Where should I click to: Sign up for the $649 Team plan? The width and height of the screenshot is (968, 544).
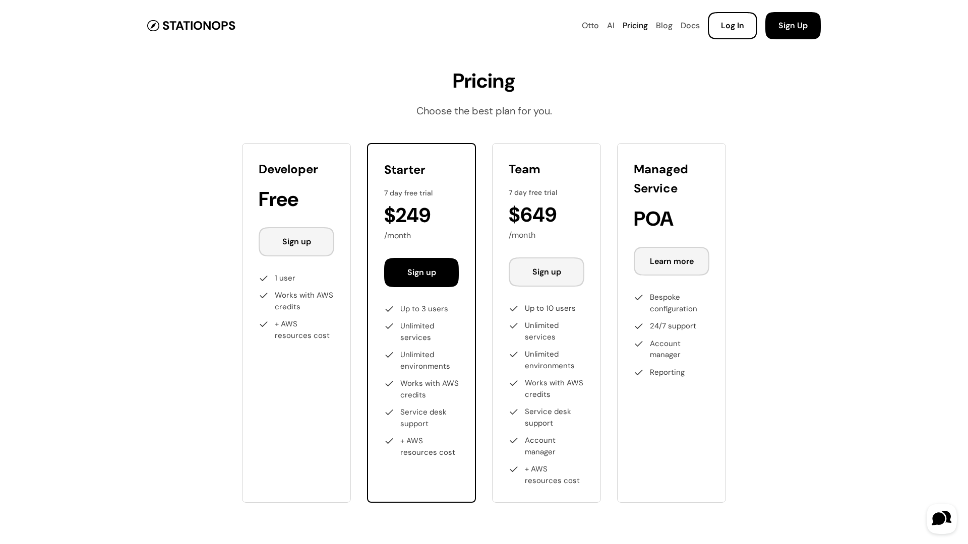(547, 272)
